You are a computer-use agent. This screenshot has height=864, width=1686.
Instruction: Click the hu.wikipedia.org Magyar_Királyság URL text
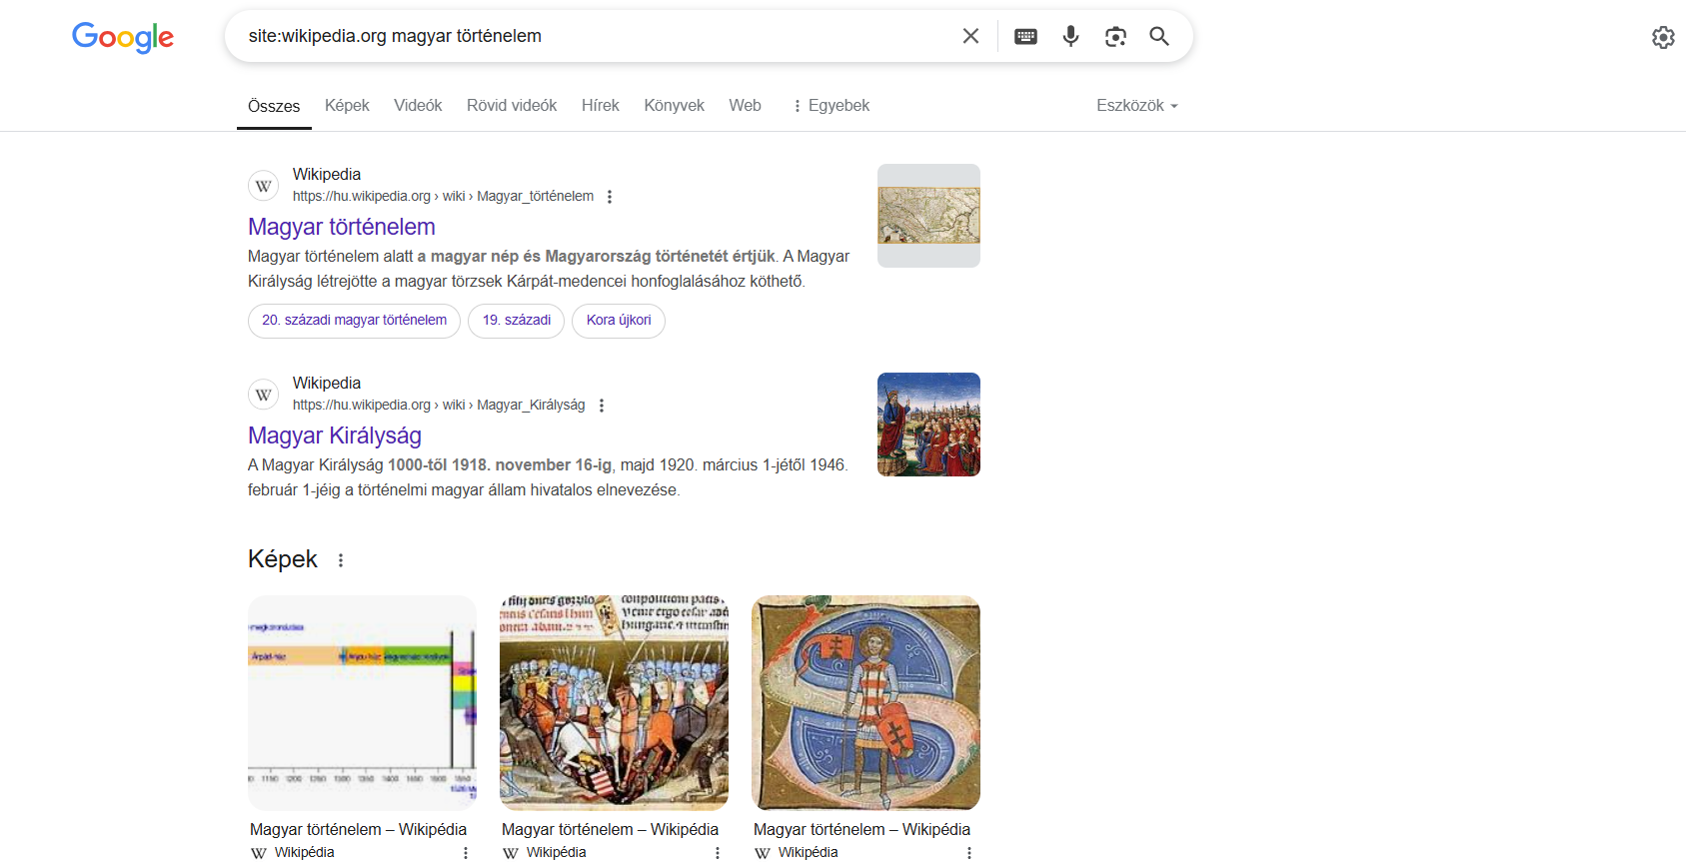[x=439, y=406]
